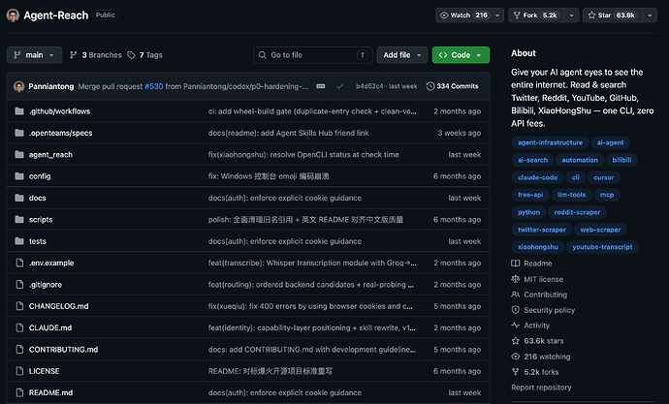Open the agent_reach folder name
669x404 pixels.
(50, 155)
